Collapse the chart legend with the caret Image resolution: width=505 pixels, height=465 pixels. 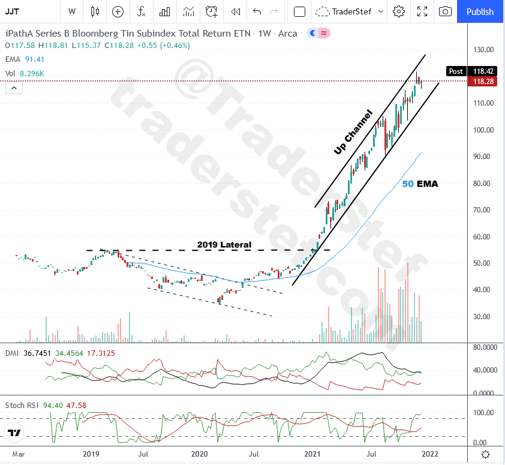coord(14,88)
